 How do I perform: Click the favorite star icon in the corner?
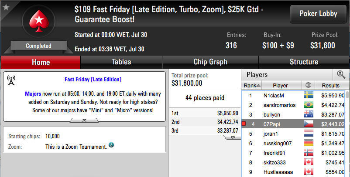pos(6,7)
